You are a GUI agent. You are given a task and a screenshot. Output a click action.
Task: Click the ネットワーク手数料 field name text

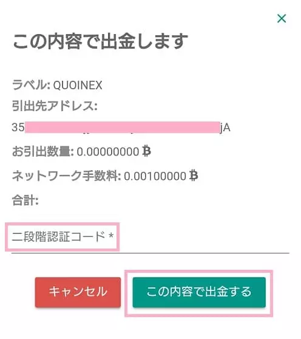[x=65, y=176]
